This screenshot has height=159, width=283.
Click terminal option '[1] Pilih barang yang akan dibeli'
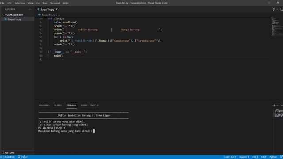61,122
